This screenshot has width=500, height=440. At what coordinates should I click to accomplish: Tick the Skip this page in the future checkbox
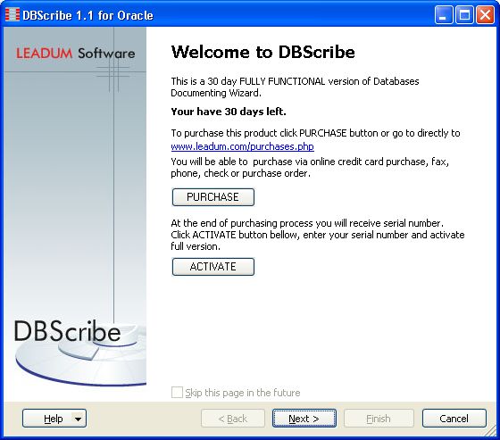(x=177, y=392)
